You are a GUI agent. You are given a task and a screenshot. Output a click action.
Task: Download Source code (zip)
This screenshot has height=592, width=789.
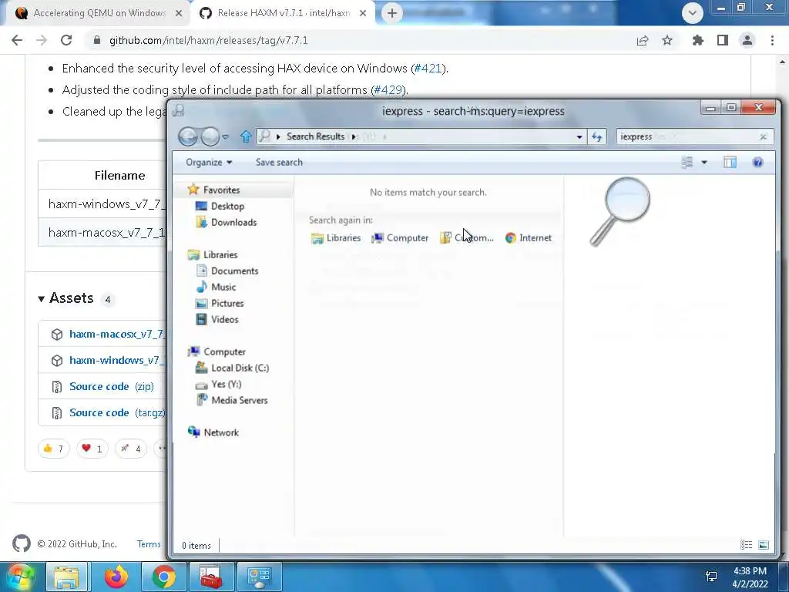pos(111,386)
